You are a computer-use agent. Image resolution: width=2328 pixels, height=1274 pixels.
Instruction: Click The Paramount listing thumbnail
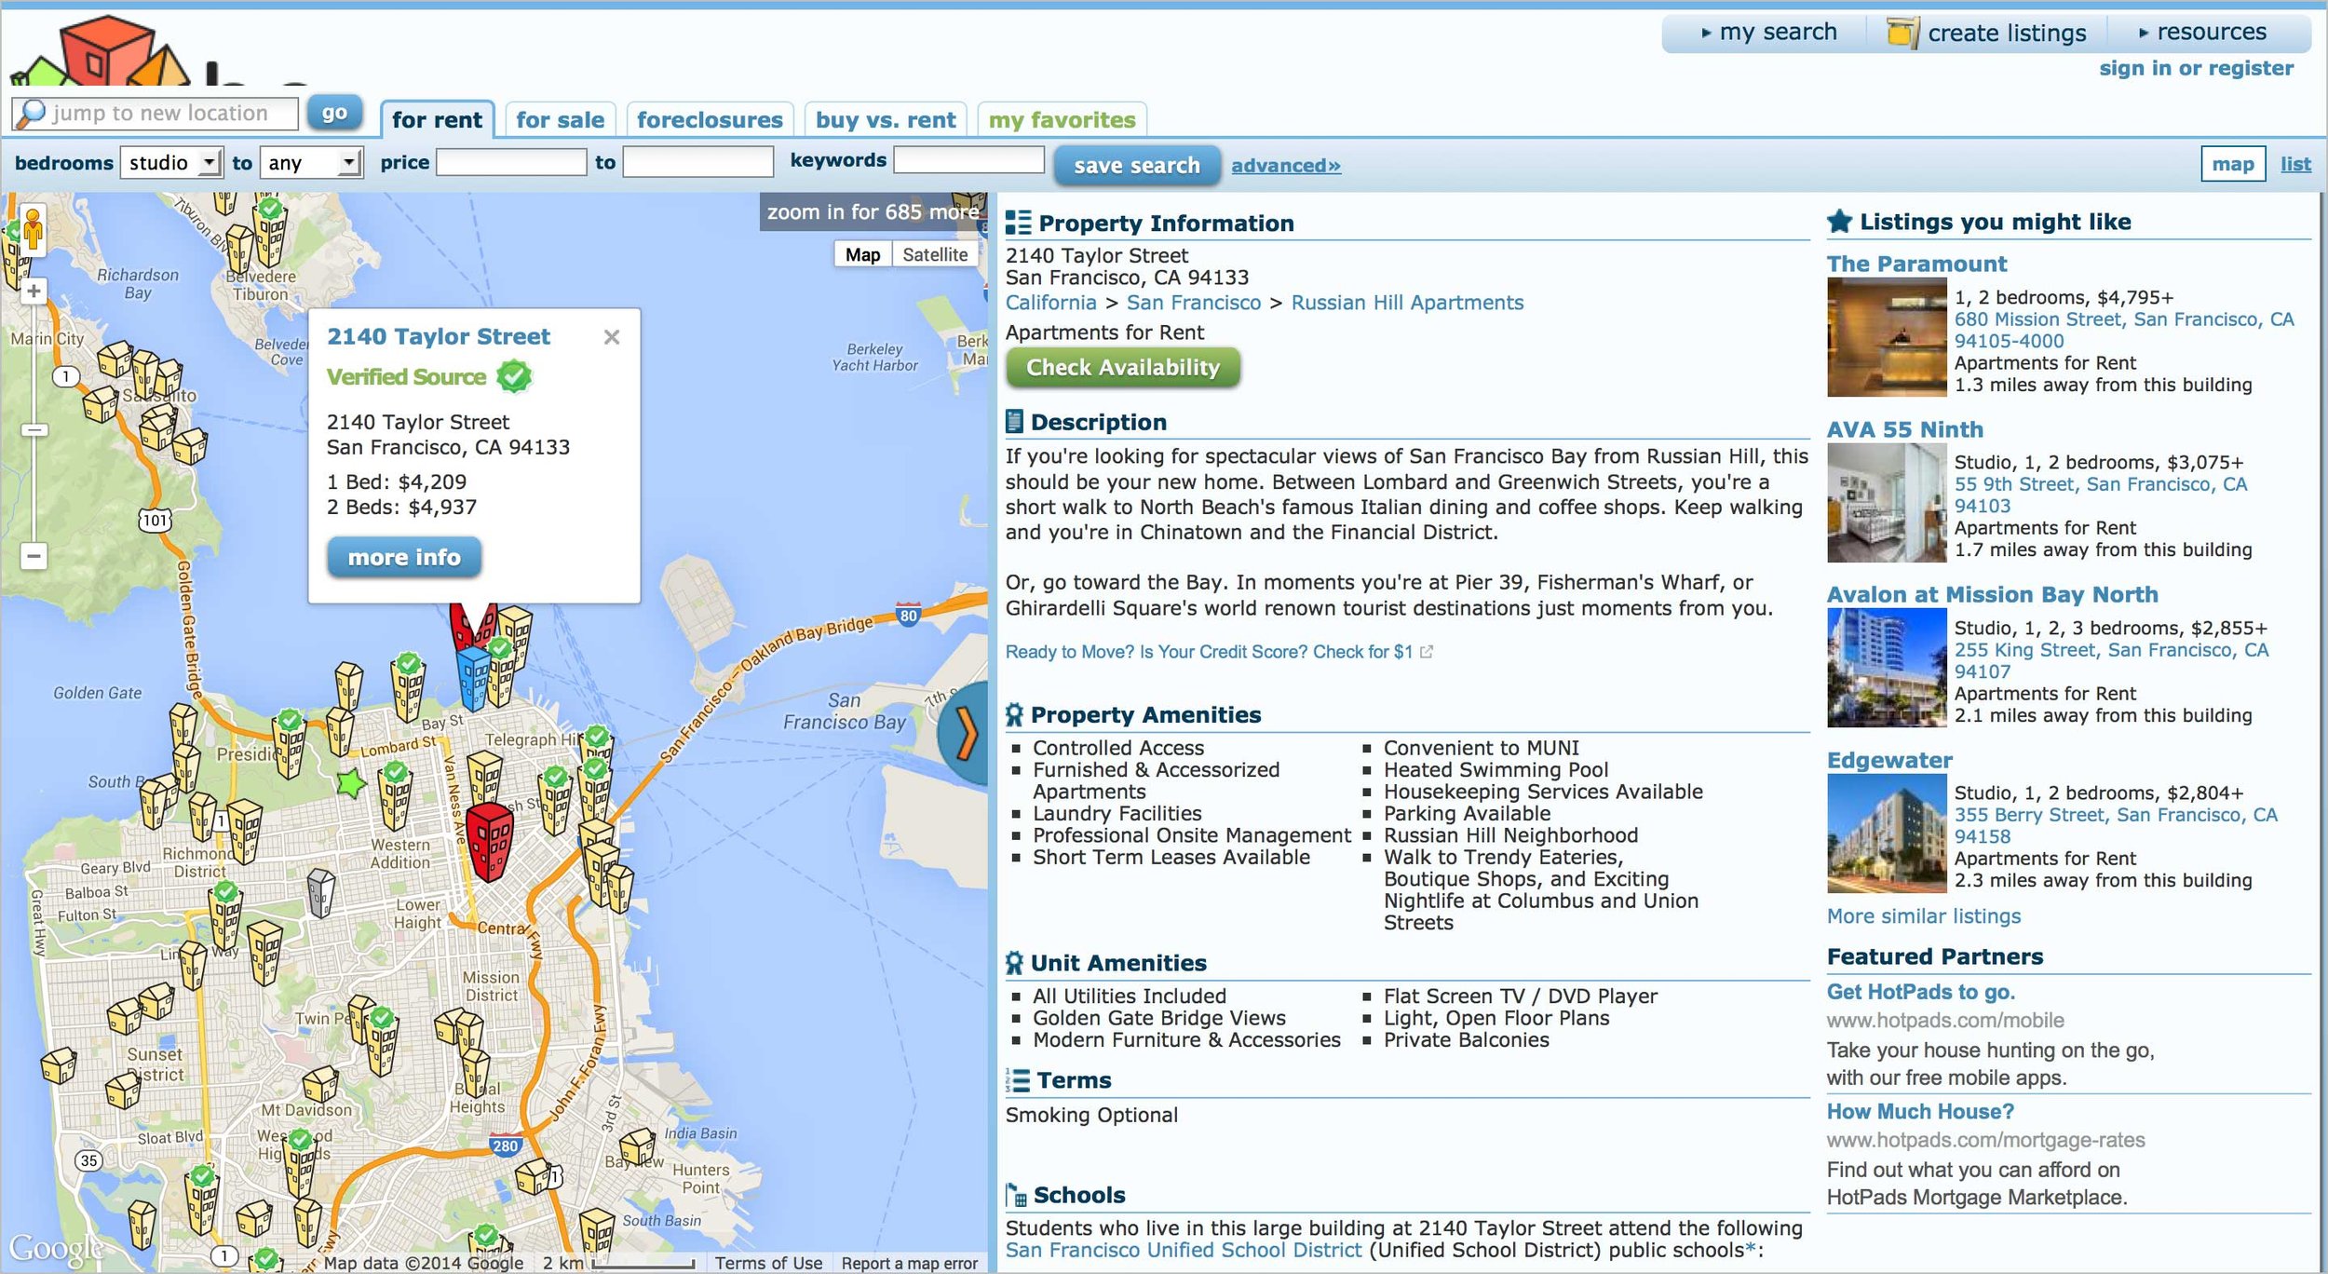point(1886,337)
